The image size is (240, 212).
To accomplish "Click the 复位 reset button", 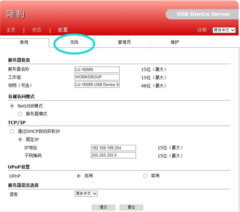I will pyautogui.click(x=132, y=207).
